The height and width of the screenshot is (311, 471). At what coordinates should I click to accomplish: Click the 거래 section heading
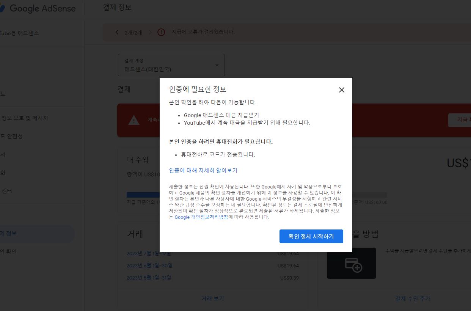pyautogui.click(x=135, y=234)
